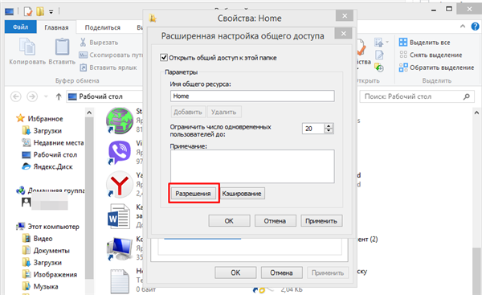The image size is (482, 295).
Task: Select the Viber shortcut icon
Action: pyautogui.click(x=120, y=152)
